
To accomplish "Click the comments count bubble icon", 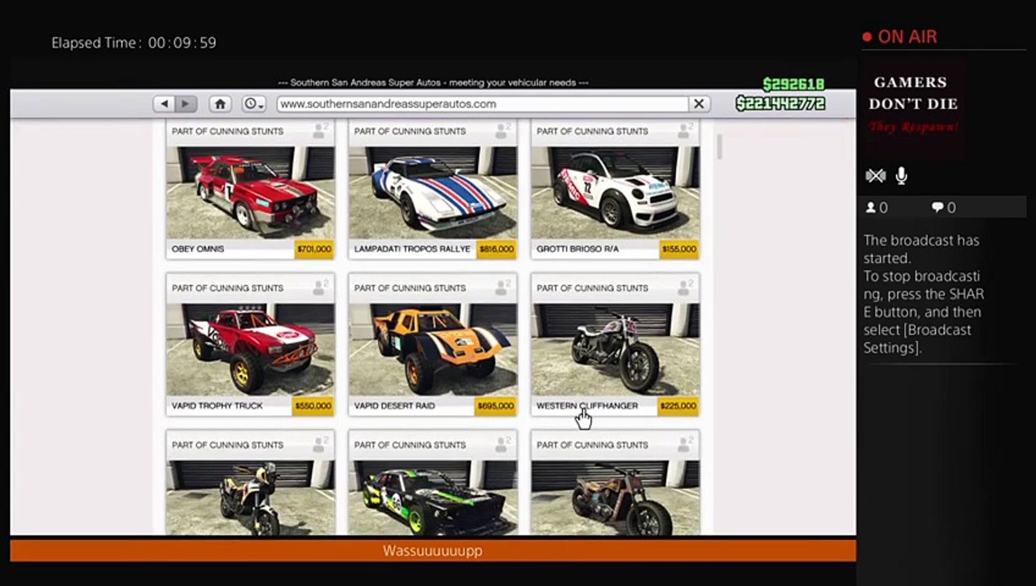I will pyautogui.click(x=937, y=208).
